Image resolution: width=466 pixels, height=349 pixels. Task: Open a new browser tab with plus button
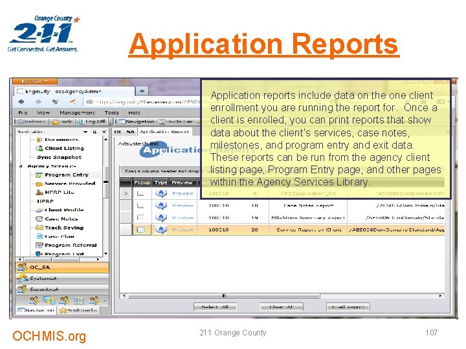tap(142, 91)
